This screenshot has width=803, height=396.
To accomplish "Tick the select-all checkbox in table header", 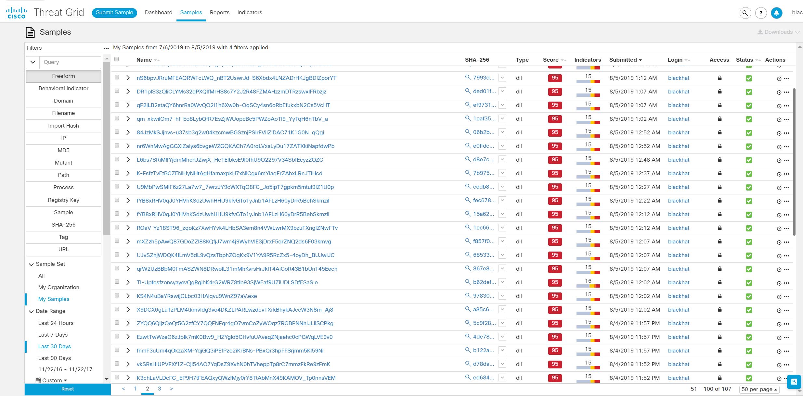I will [x=117, y=59].
